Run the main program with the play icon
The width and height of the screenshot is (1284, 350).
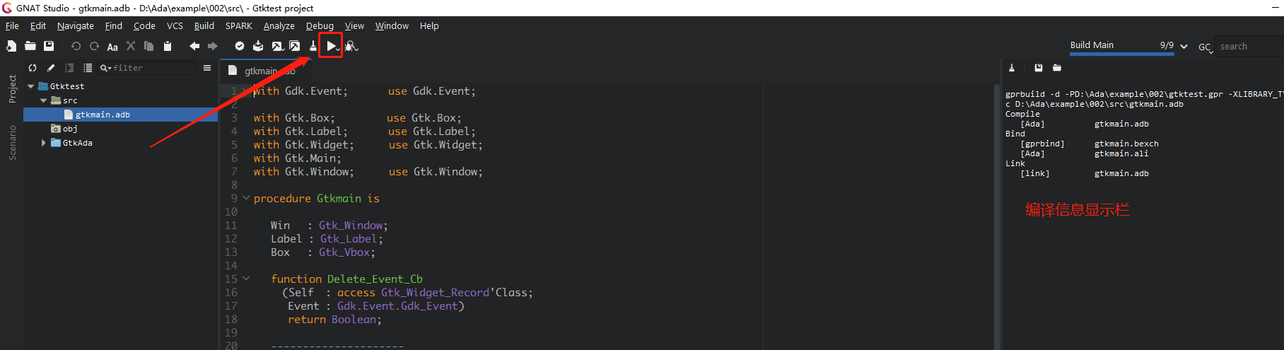point(332,46)
